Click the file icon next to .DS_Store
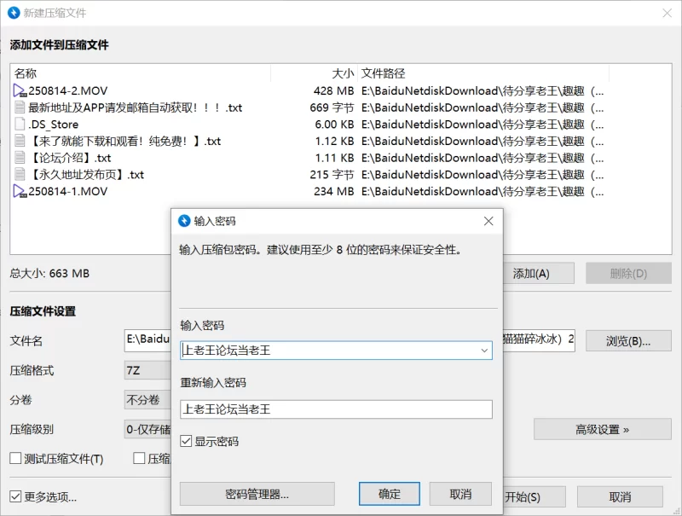 pos(18,123)
